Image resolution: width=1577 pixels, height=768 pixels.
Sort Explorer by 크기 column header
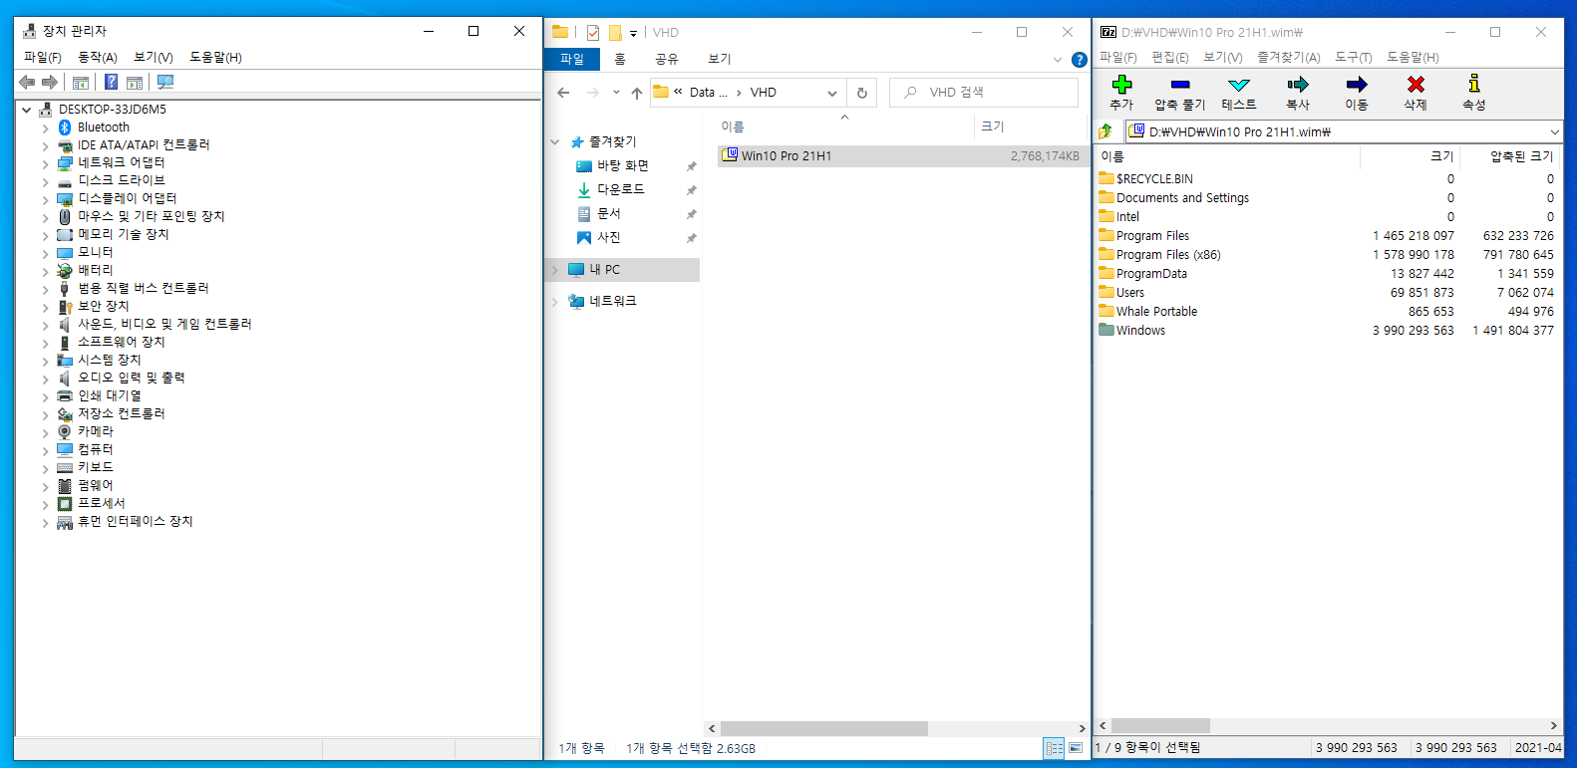(x=1029, y=127)
